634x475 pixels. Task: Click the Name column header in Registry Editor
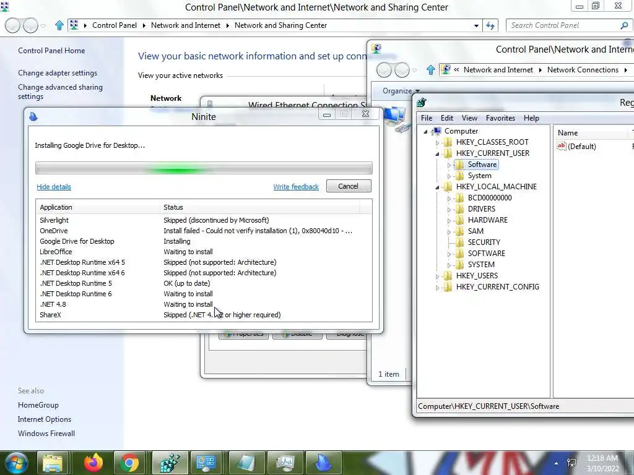pyautogui.click(x=590, y=133)
